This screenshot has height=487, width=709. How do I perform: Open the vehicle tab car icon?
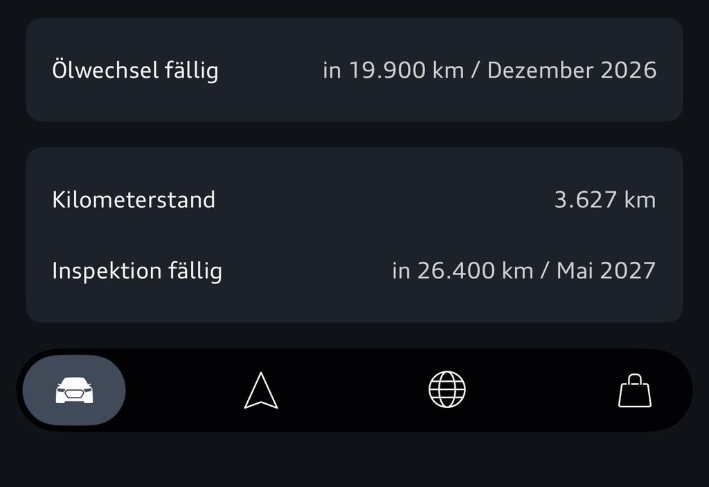(x=74, y=391)
